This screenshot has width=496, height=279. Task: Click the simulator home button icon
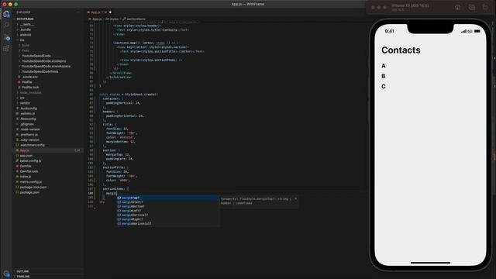coord(457,7)
